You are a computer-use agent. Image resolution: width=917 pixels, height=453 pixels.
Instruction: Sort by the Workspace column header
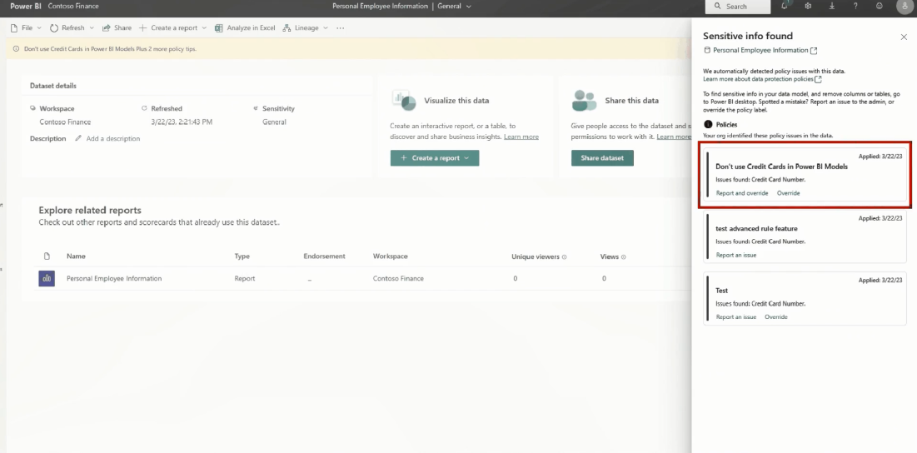click(390, 256)
